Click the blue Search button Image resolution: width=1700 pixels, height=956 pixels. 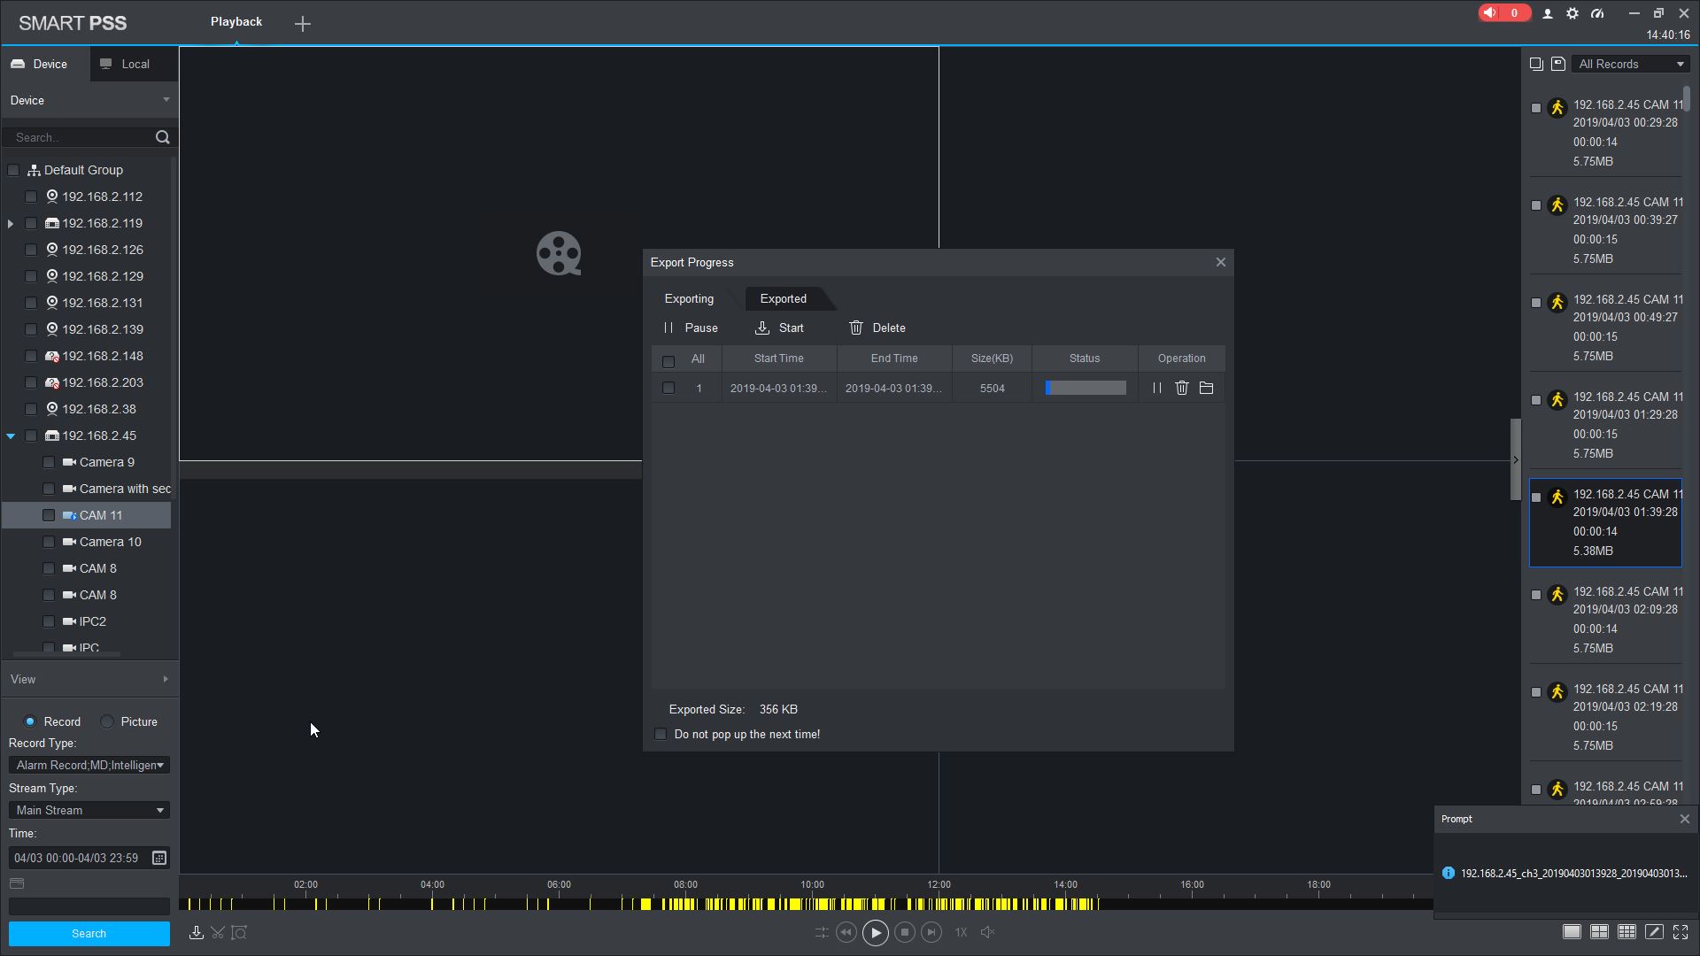pyautogui.click(x=89, y=934)
